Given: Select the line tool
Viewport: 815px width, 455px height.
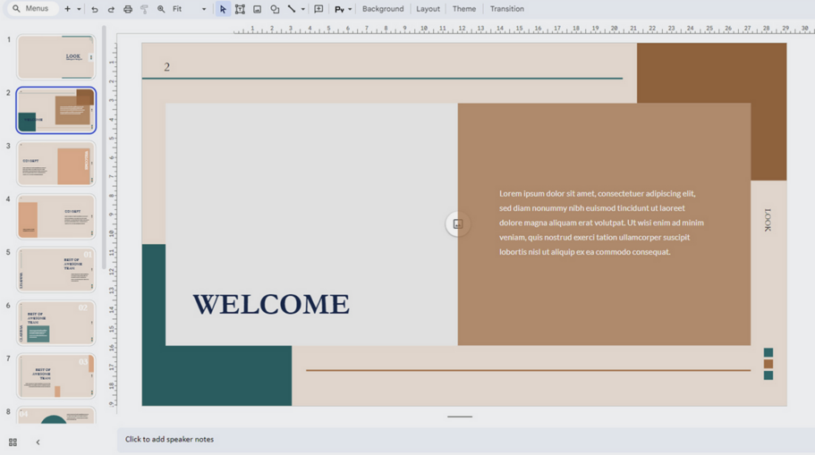Looking at the screenshot, I should click(x=292, y=9).
